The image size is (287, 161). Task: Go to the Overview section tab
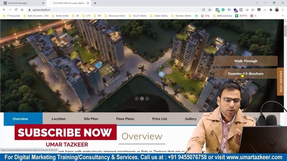click(23, 119)
